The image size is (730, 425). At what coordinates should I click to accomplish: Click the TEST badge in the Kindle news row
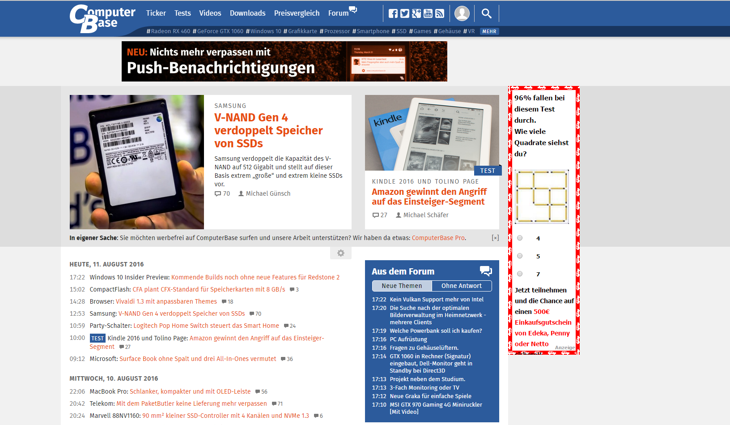click(x=98, y=338)
